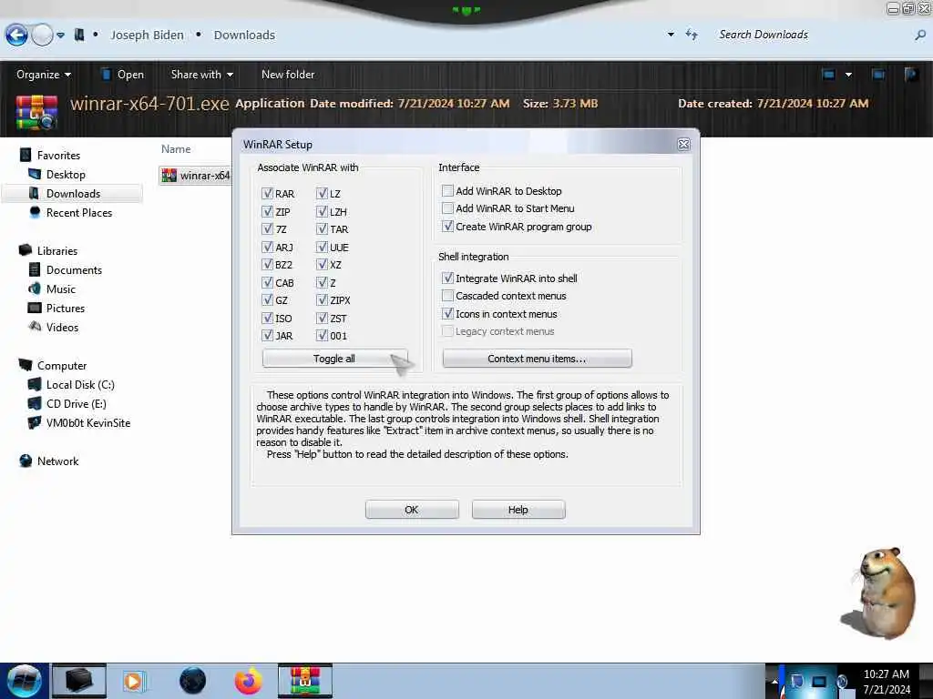This screenshot has height=699, width=933.
Task: Create a New folder
Action: click(x=288, y=75)
